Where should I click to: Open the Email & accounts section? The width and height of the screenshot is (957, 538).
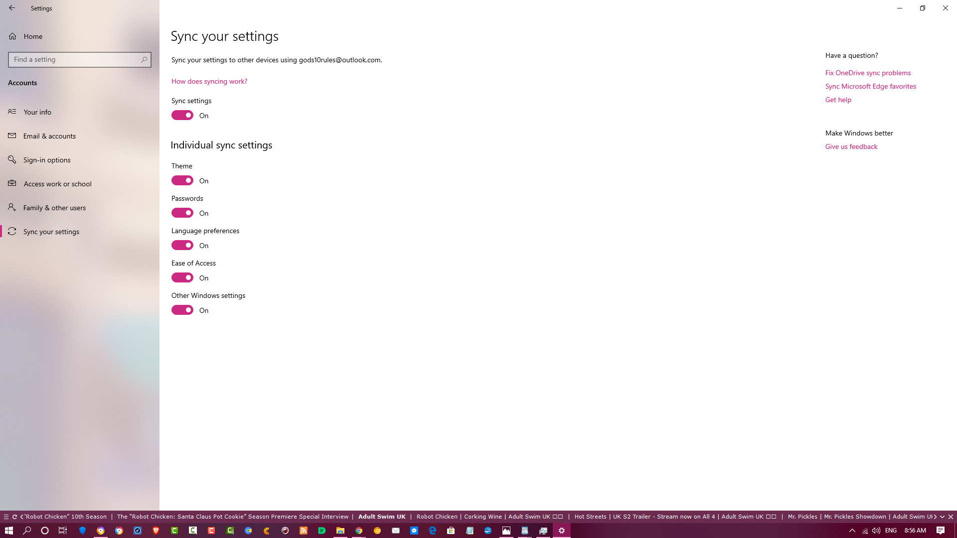(49, 136)
